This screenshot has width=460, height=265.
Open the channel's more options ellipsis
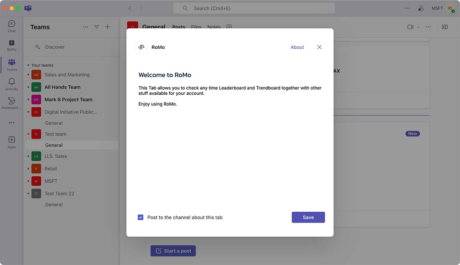point(428,27)
